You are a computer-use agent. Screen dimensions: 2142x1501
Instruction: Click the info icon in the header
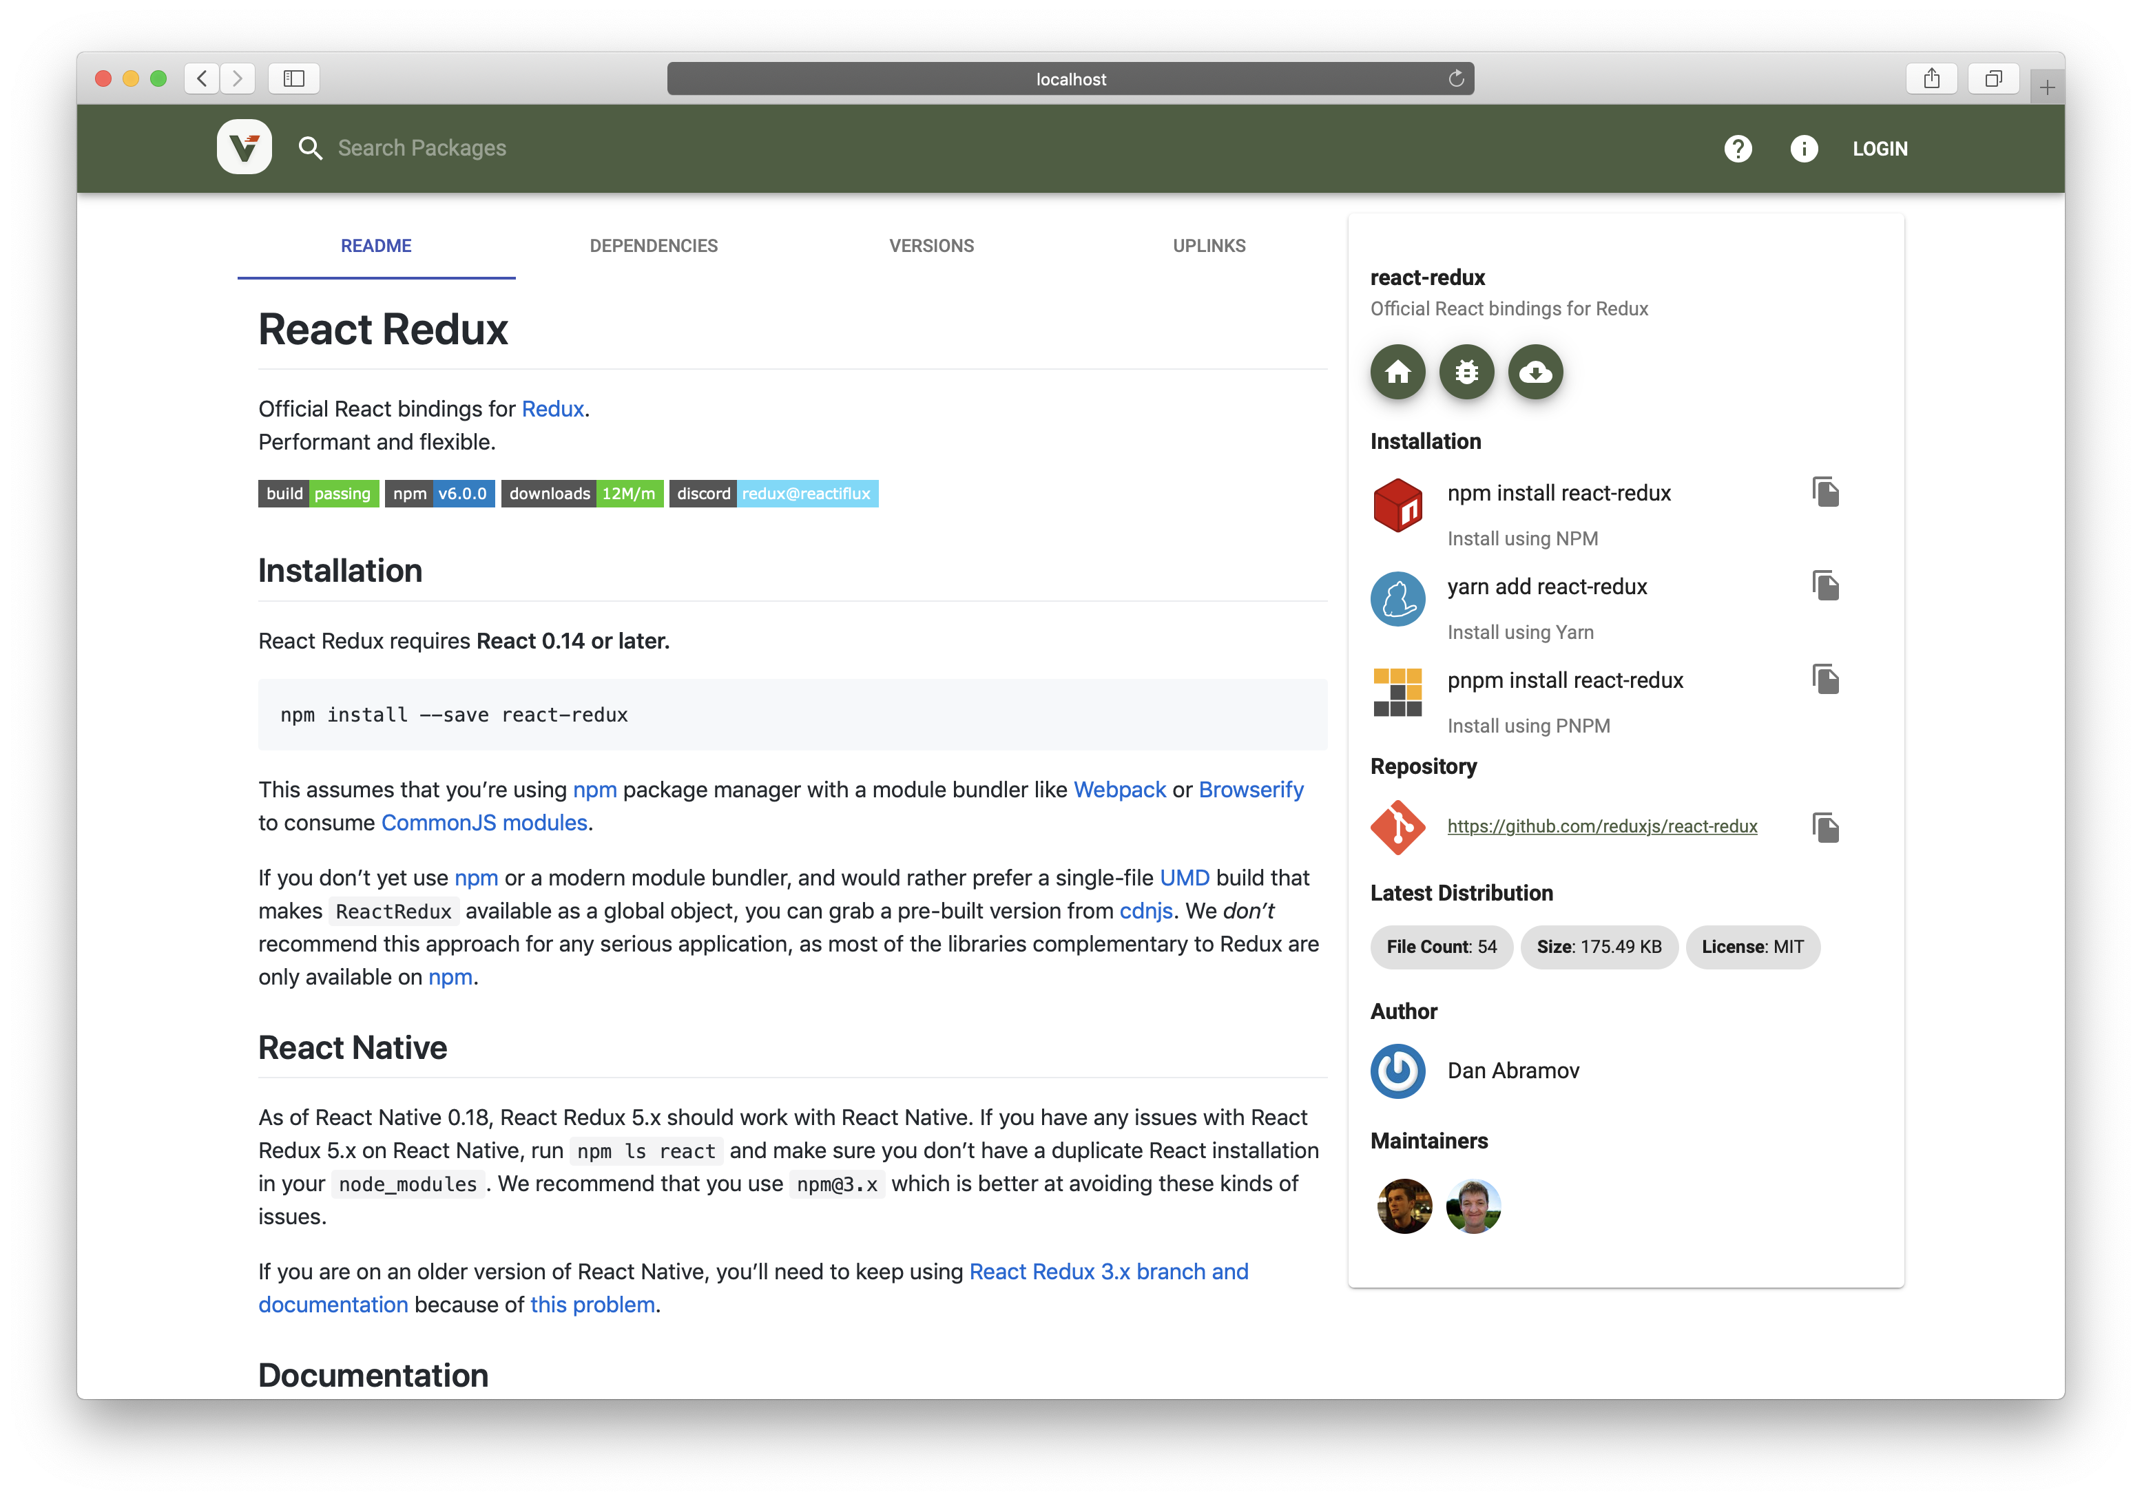(1805, 148)
